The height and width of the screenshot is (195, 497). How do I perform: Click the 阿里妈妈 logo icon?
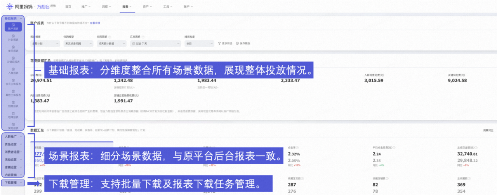10,6
